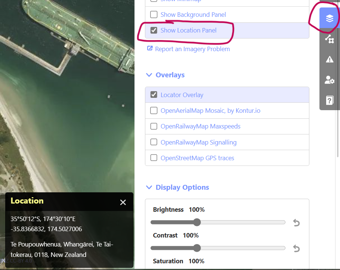Reset Contrast with the undo arrow

coord(296,248)
